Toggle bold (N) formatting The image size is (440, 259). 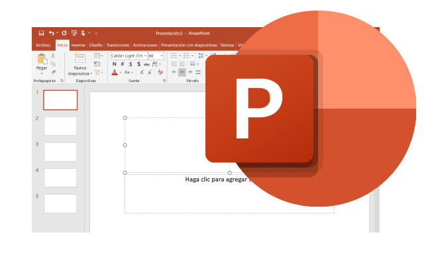(115, 64)
